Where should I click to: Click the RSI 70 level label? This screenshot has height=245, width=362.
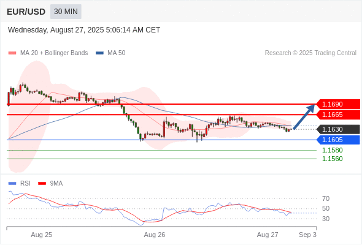(x=326, y=198)
